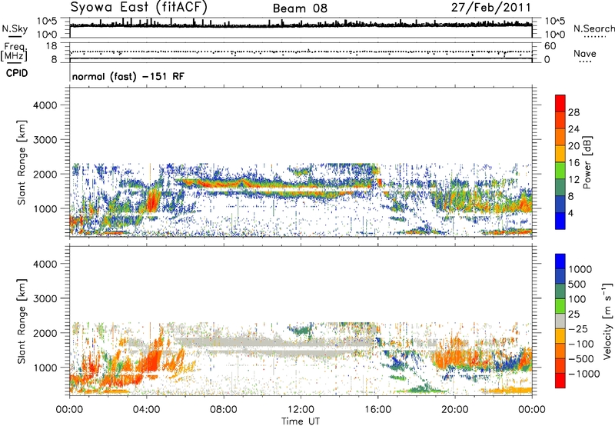Click '2000' tick in the velocity panel

[x=45, y=333]
